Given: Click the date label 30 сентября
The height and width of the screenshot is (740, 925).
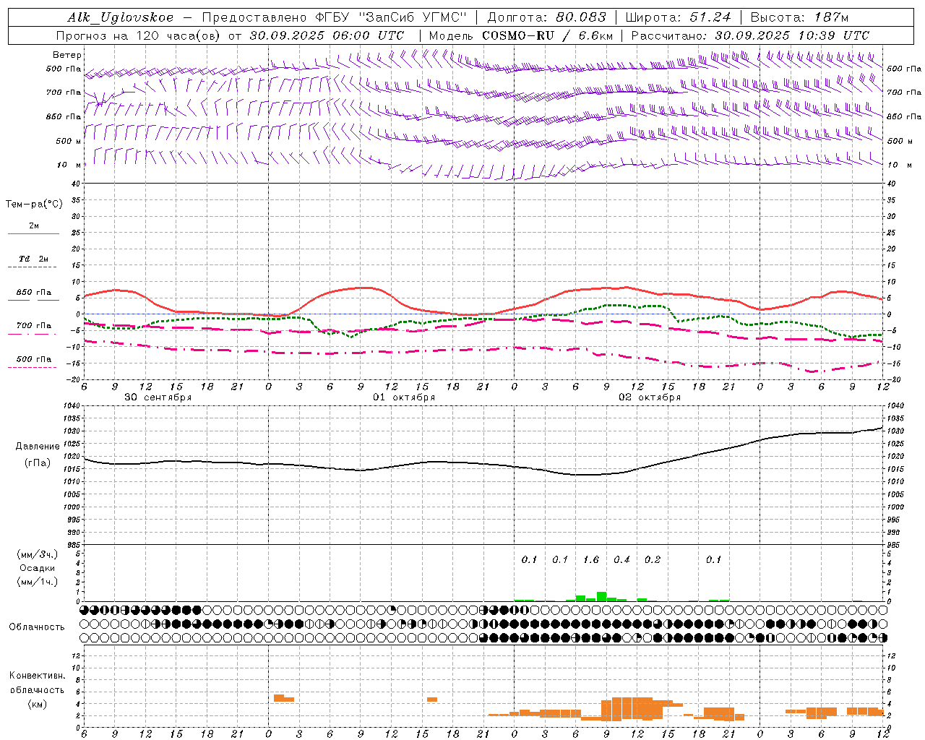Looking at the screenshot, I should point(158,397).
